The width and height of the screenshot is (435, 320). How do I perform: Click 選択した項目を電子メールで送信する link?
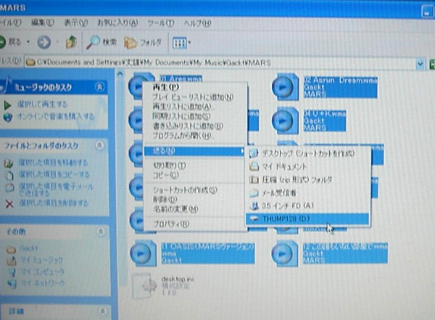tap(56, 189)
